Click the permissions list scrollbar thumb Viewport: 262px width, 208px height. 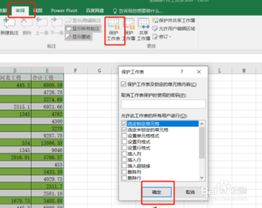(x=202, y=143)
